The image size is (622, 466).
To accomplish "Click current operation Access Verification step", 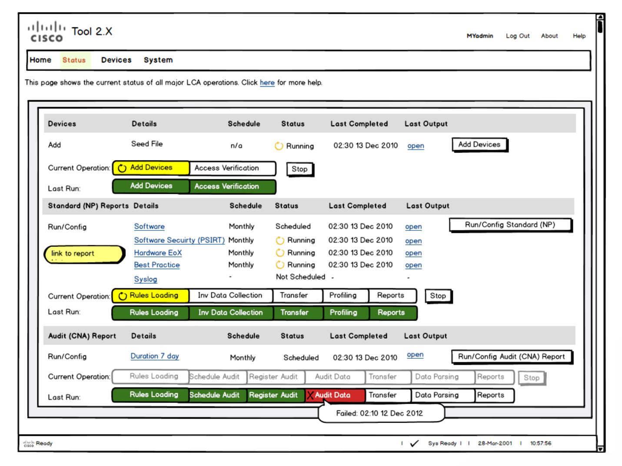I will pyautogui.click(x=233, y=168).
